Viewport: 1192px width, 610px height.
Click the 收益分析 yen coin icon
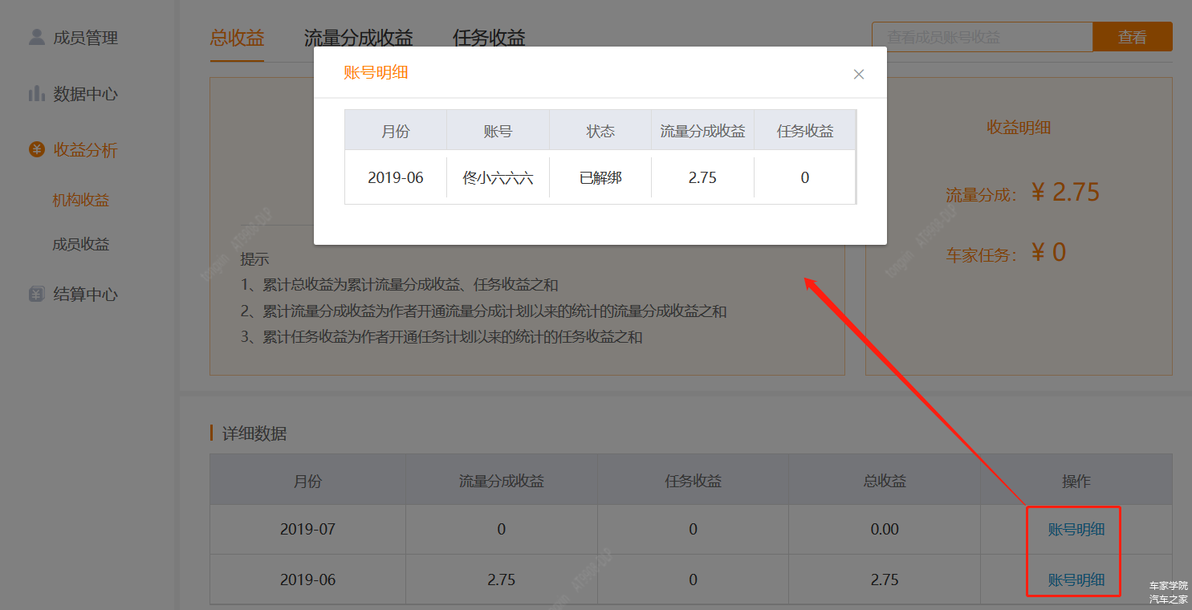[36, 149]
